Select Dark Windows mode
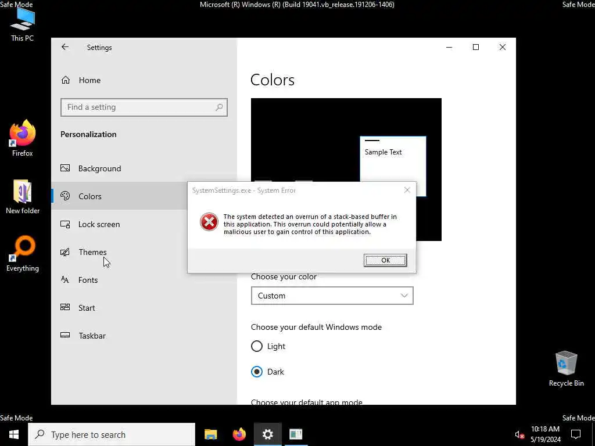 pos(257,372)
